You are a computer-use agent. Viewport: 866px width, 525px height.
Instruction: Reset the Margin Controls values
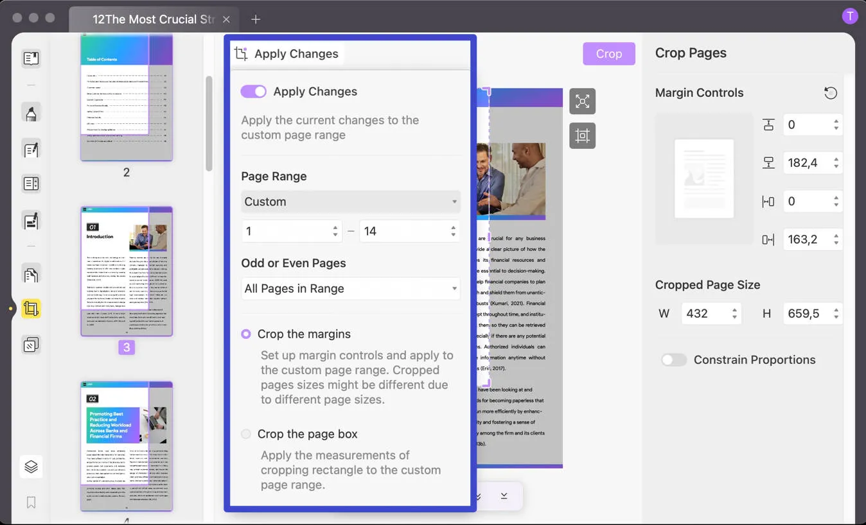pyautogui.click(x=831, y=93)
